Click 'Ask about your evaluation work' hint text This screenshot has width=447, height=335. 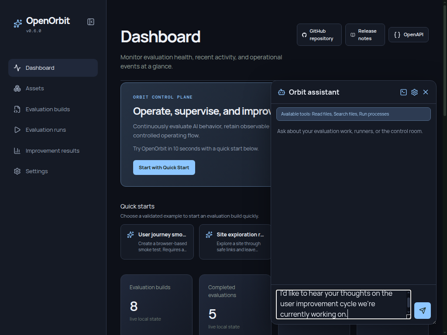click(350, 131)
